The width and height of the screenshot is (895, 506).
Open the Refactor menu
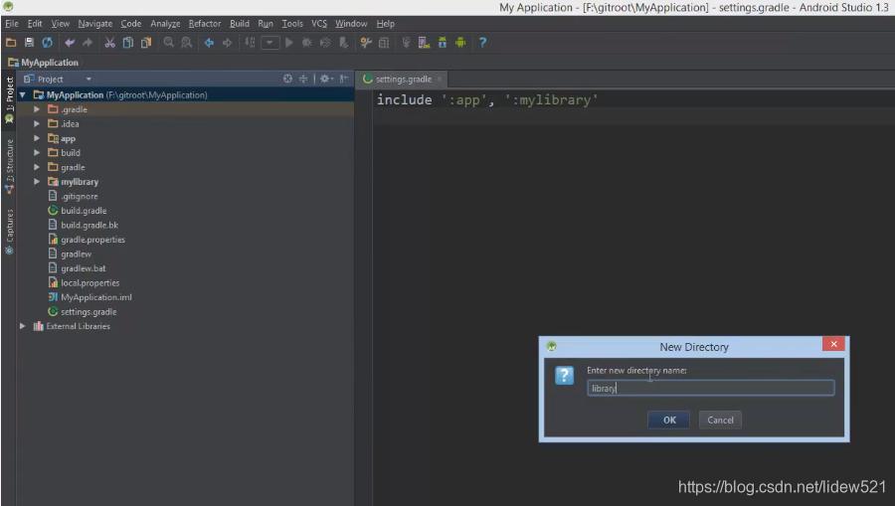204,24
